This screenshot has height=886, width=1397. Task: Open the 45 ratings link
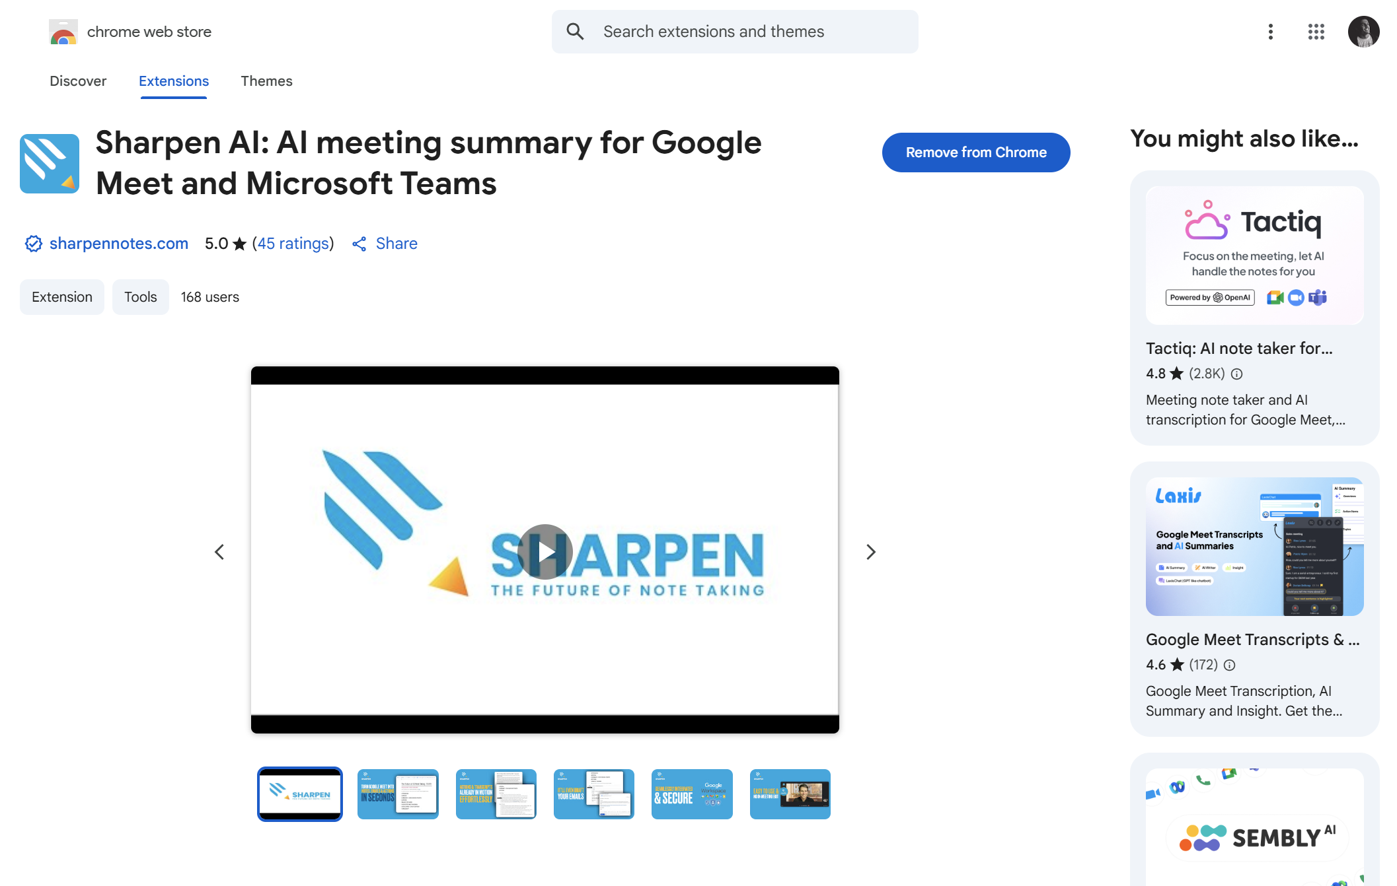[293, 244]
